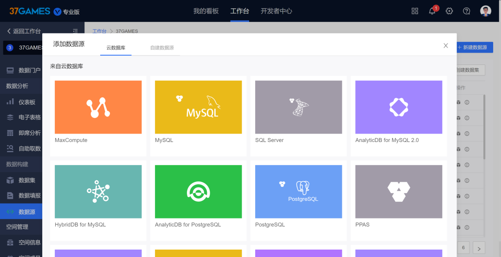Open the settings gear icon
The height and width of the screenshot is (257, 501).
pos(449,11)
